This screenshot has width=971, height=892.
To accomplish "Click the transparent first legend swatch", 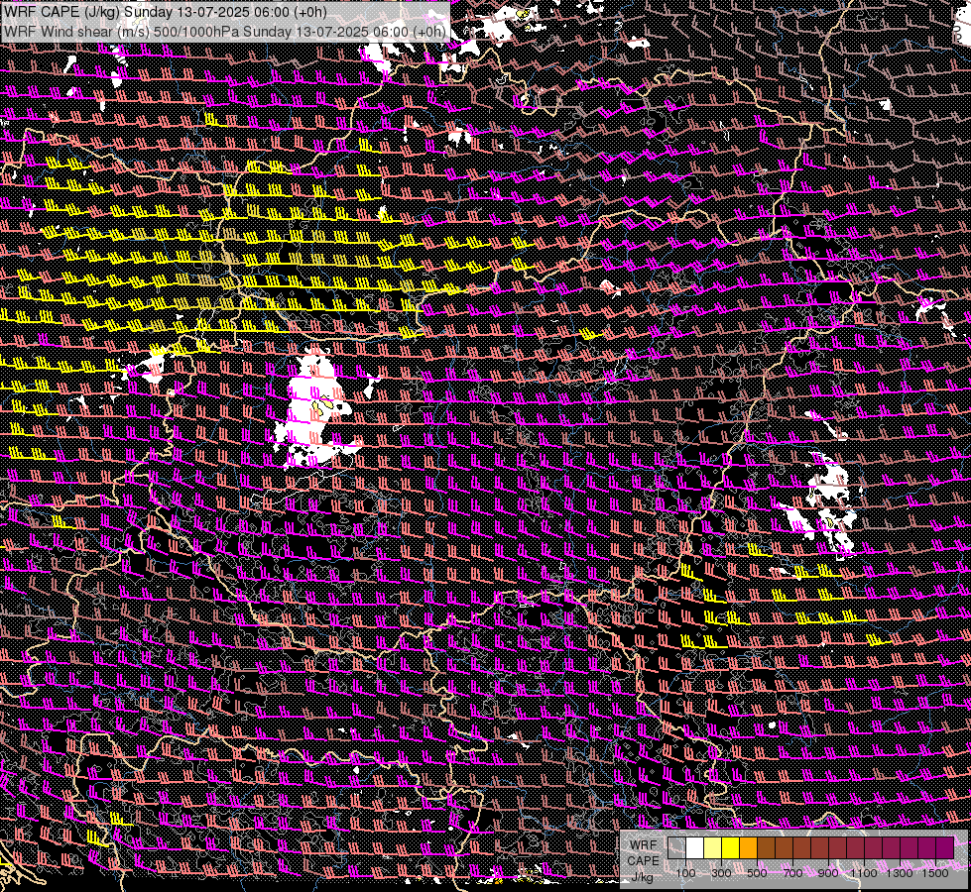I will [x=676, y=848].
